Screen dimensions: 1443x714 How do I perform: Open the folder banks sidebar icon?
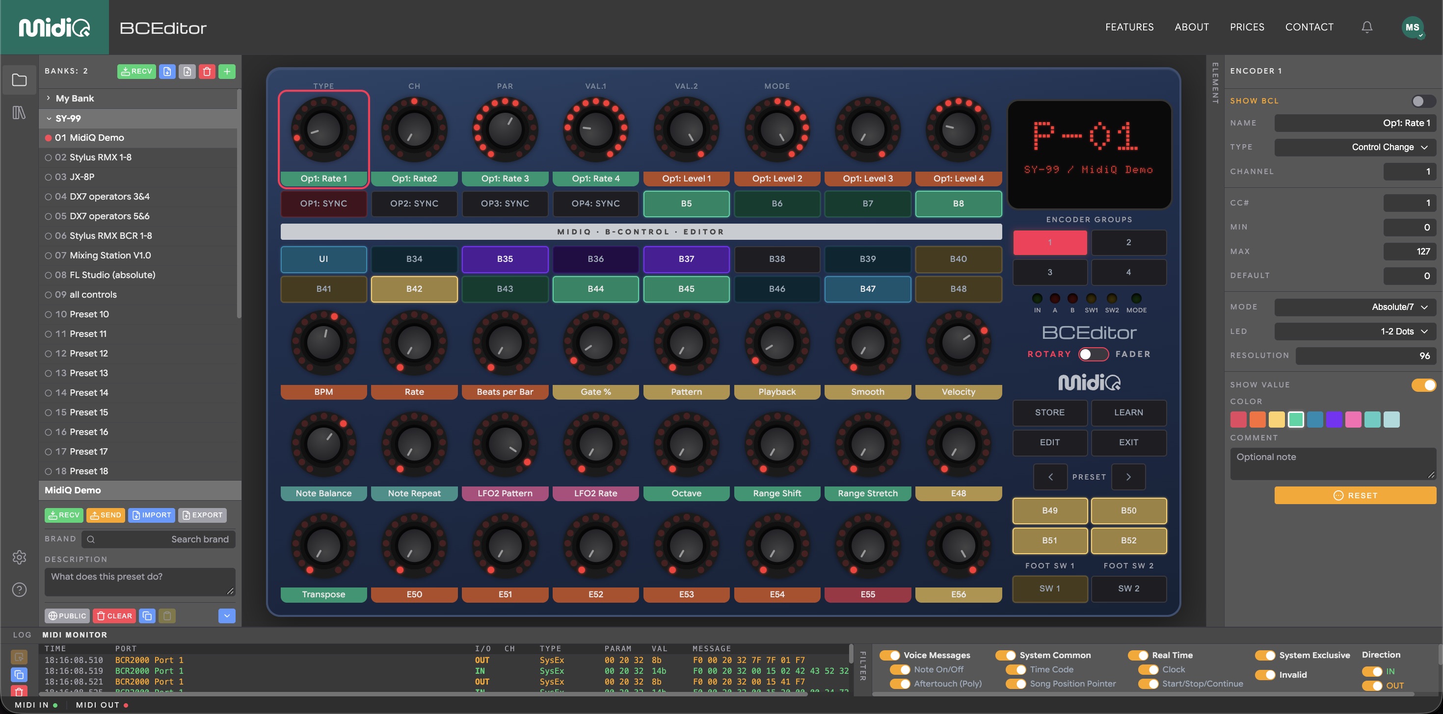click(x=19, y=80)
